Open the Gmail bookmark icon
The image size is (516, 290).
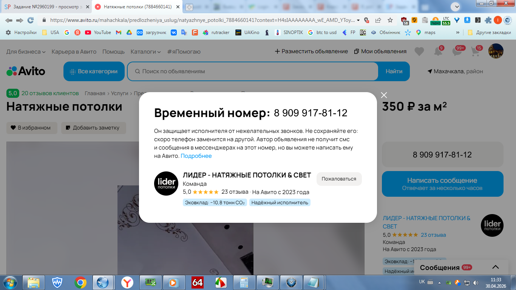click(118, 32)
